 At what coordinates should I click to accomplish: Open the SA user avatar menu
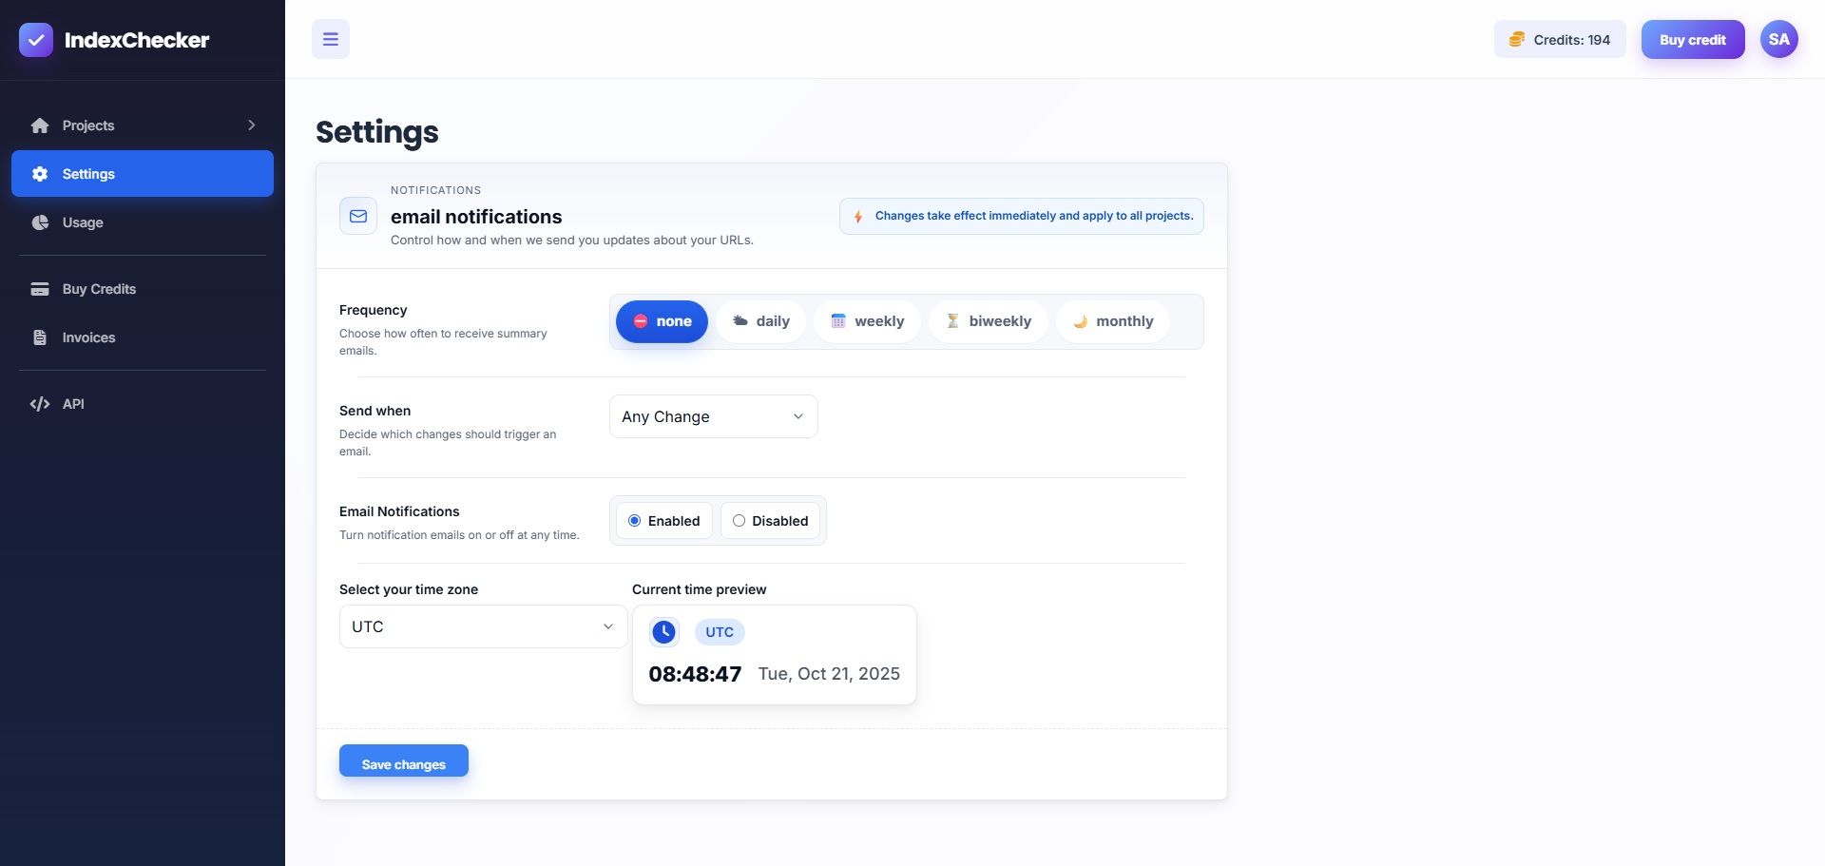click(1778, 40)
